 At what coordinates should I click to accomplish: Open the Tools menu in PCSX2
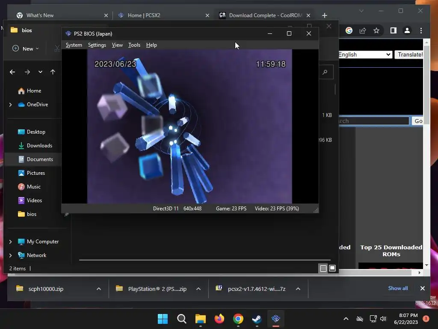tap(134, 45)
